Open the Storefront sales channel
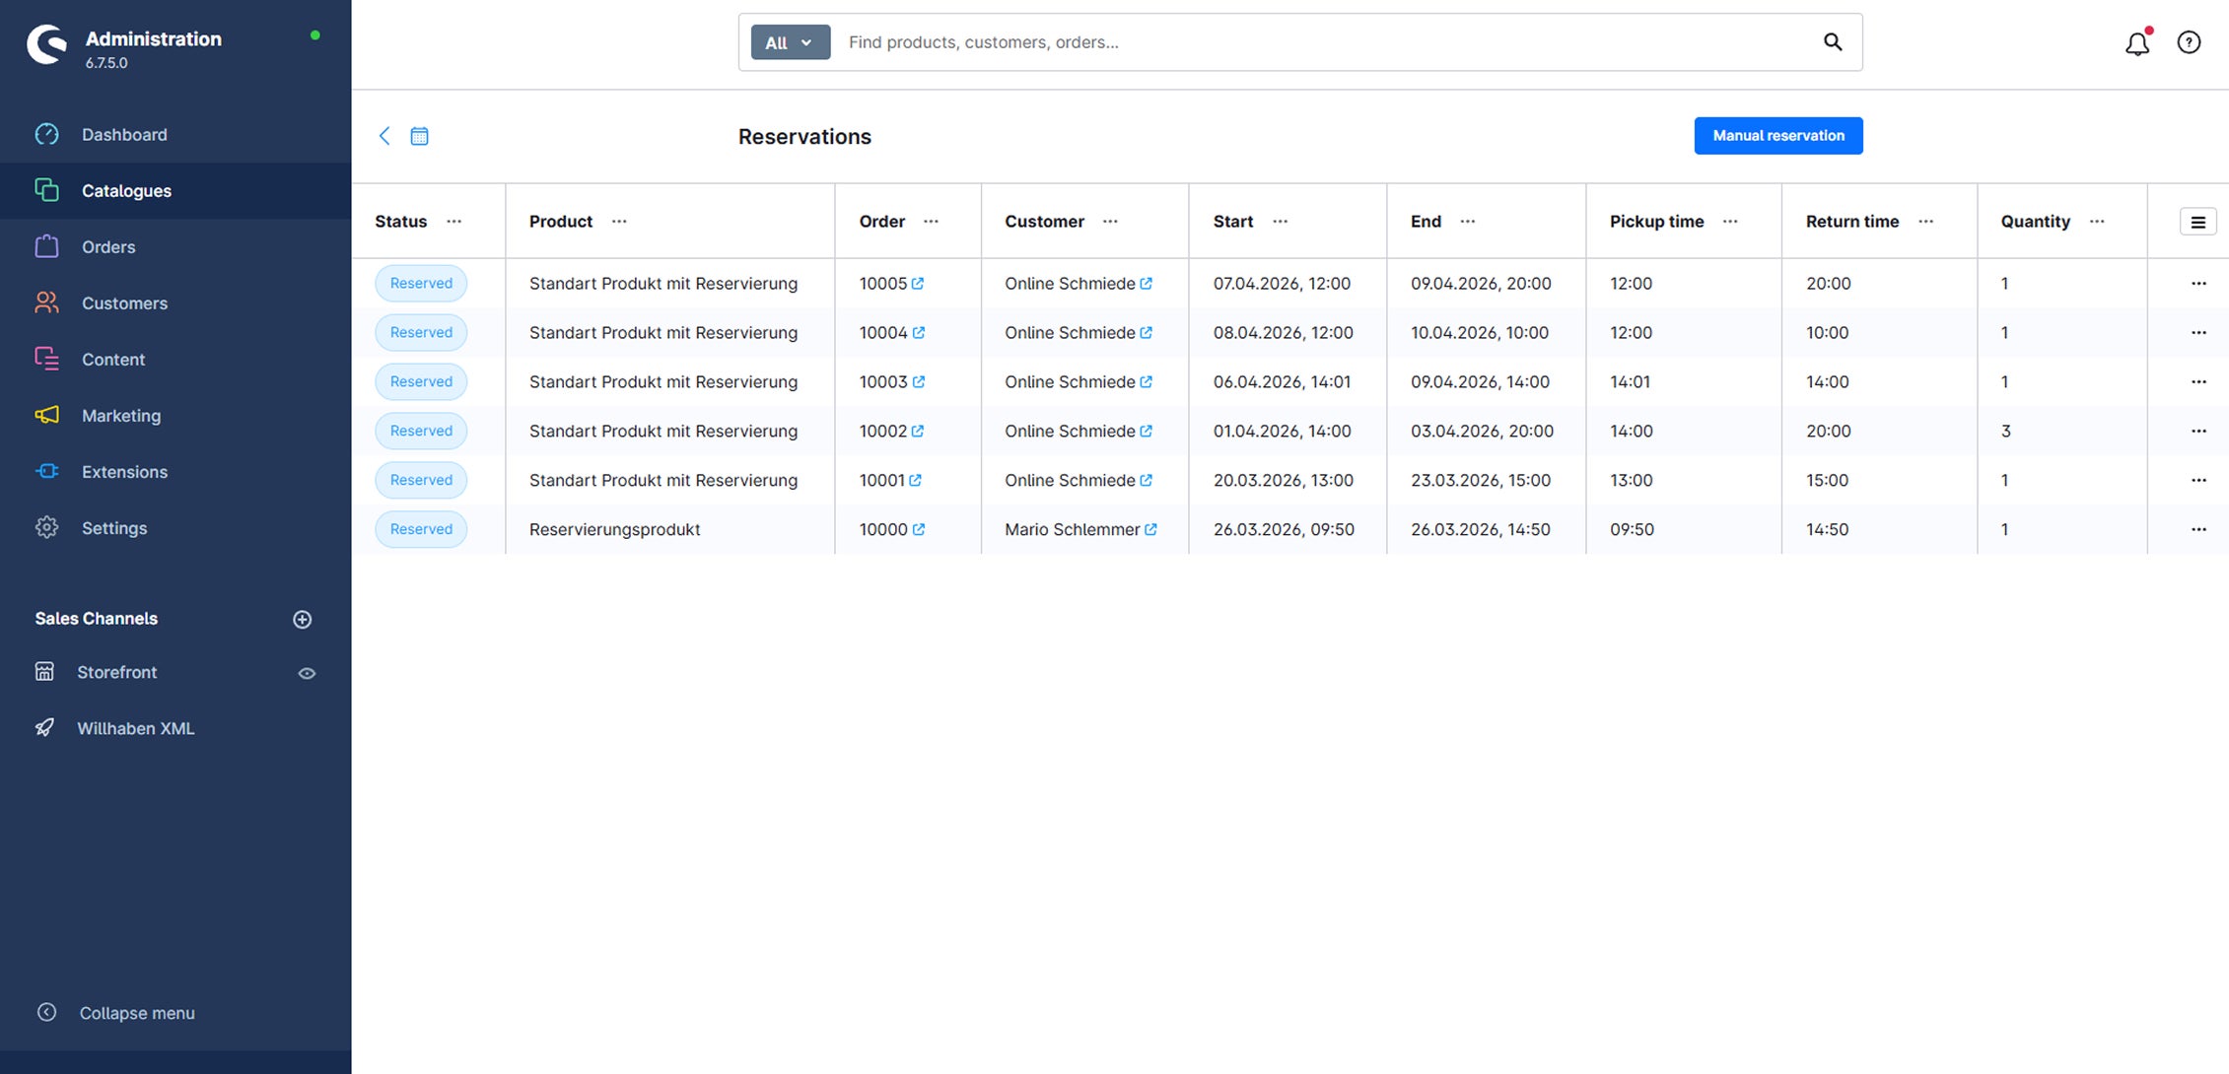This screenshot has height=1074, width=2229. (x=116, y=672)
